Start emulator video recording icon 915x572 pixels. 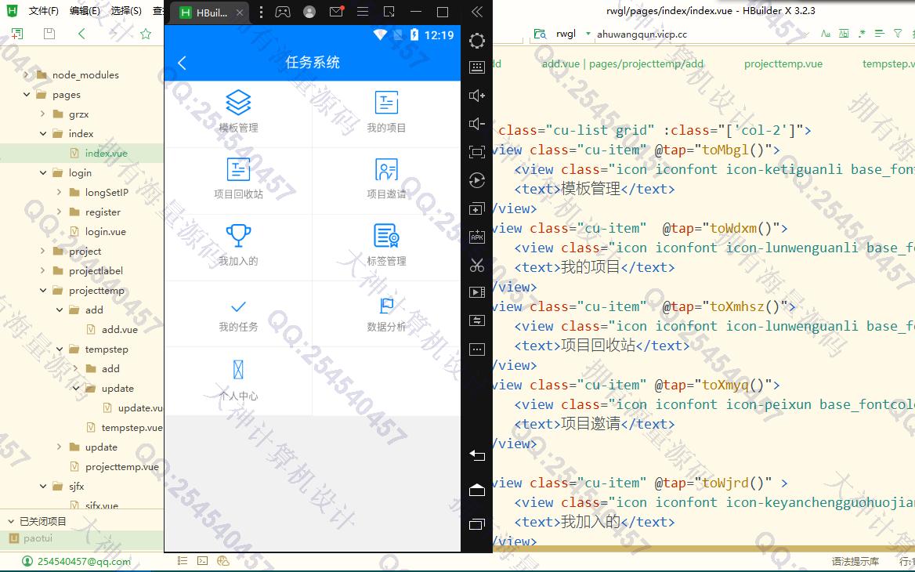tap(477, 291)
